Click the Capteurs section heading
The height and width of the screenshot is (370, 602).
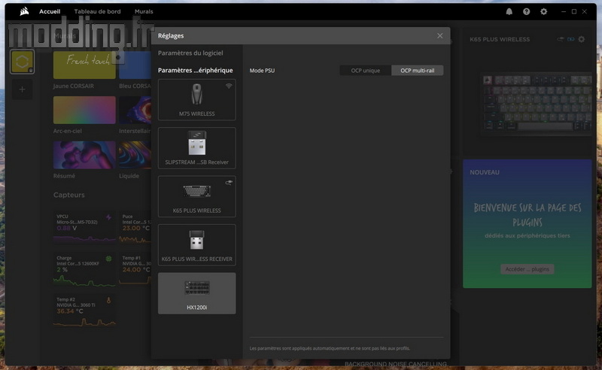[x=68, y=195]
